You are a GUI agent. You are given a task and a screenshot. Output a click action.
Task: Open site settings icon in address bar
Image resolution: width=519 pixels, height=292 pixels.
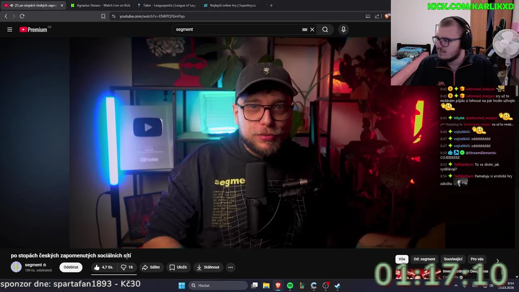click(x=114, y=16)
